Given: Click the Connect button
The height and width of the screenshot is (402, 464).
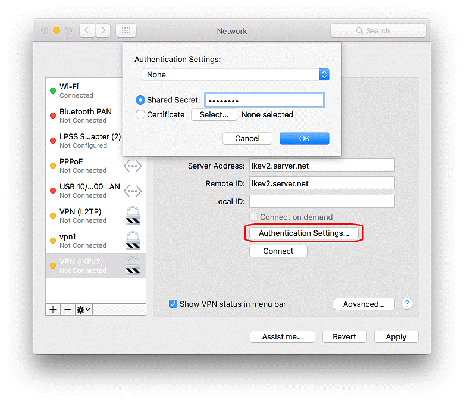Looking at the screenshot, I should tap(278, 251).
